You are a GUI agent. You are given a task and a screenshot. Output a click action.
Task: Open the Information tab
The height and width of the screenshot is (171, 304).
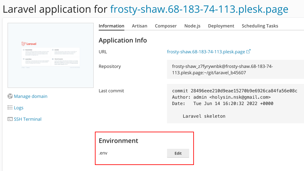tap(111, 26)
